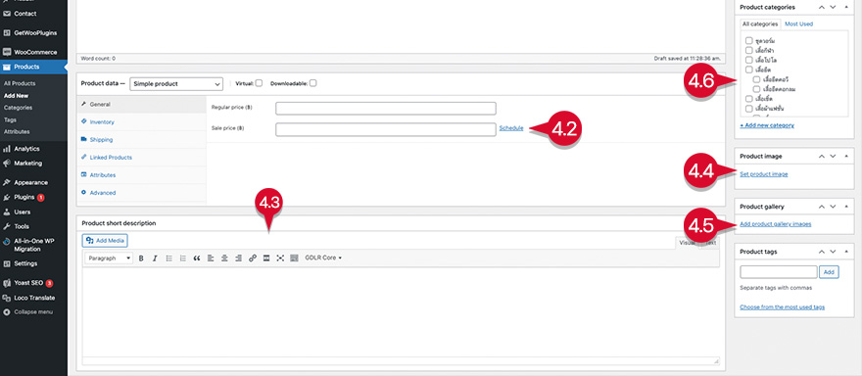Screen dimensions: 862x376
Task: Focus the Sale price input field
Action: coord(386,129)
